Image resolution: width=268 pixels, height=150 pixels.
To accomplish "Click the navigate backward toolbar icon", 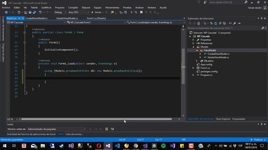I will point(6,12).
